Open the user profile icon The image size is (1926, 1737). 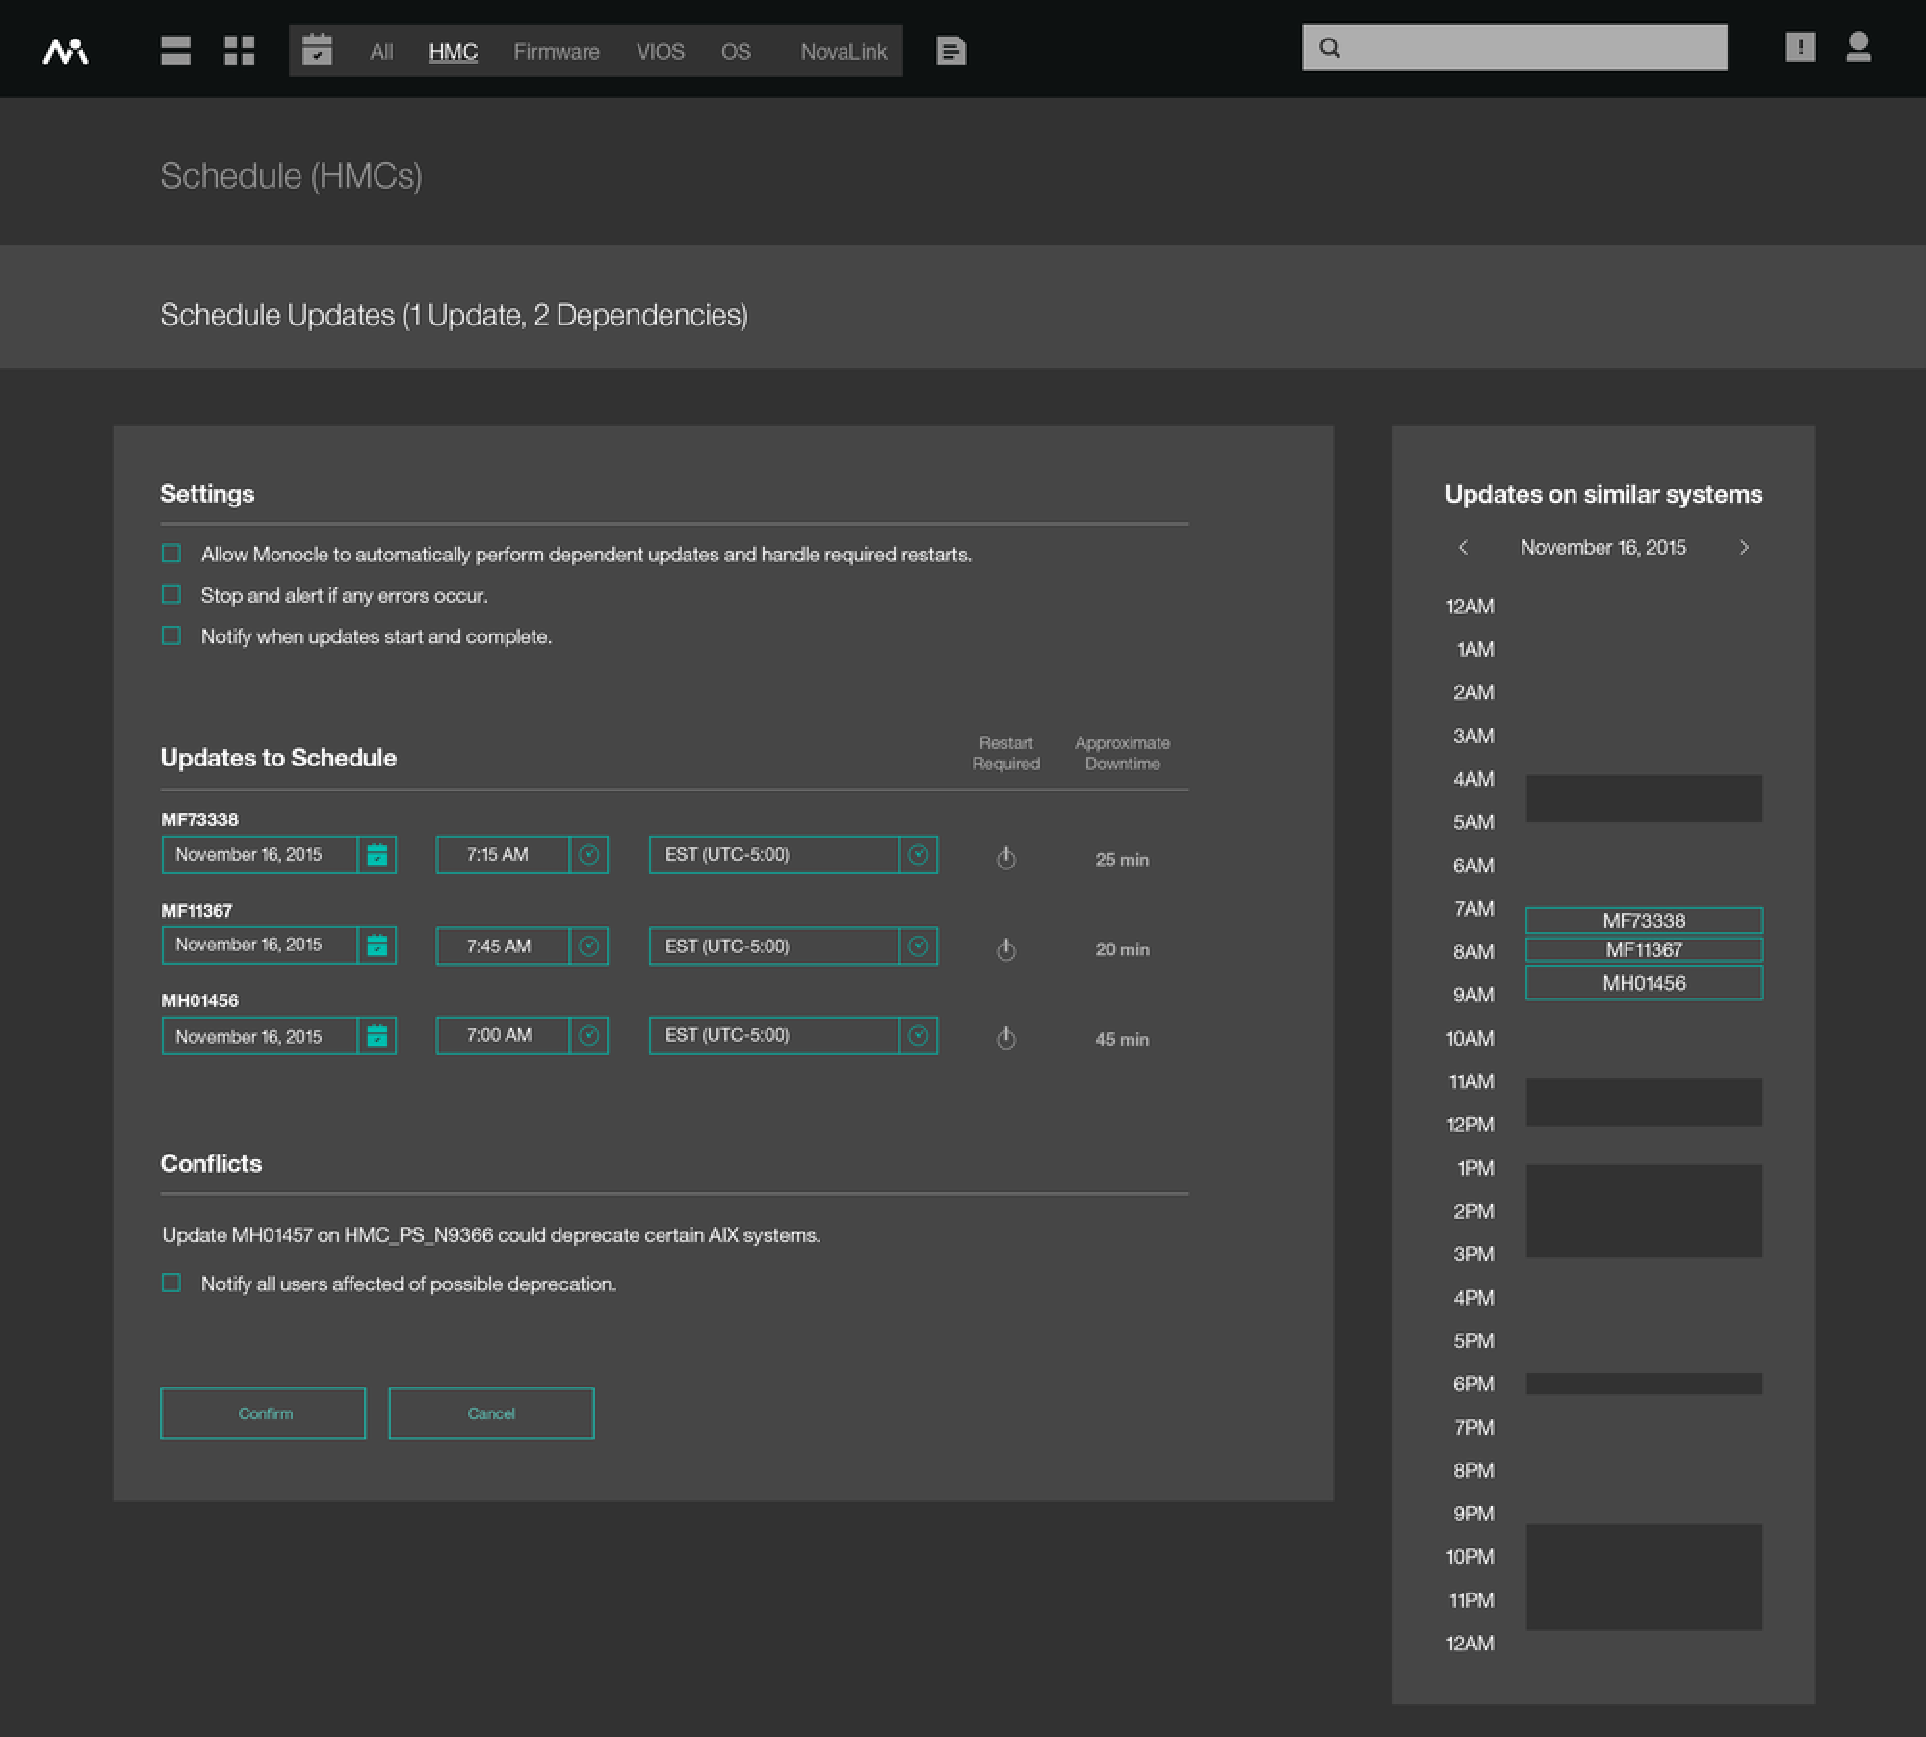tap(1858, 47)
